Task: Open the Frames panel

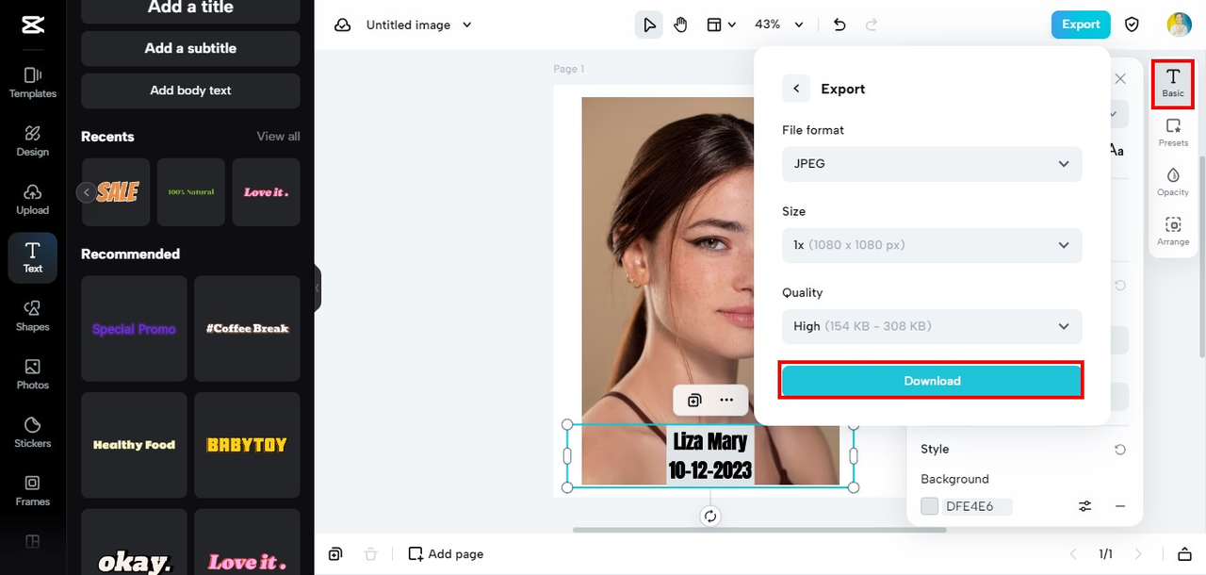Action: pyautogui.click(x=32, y=488)
